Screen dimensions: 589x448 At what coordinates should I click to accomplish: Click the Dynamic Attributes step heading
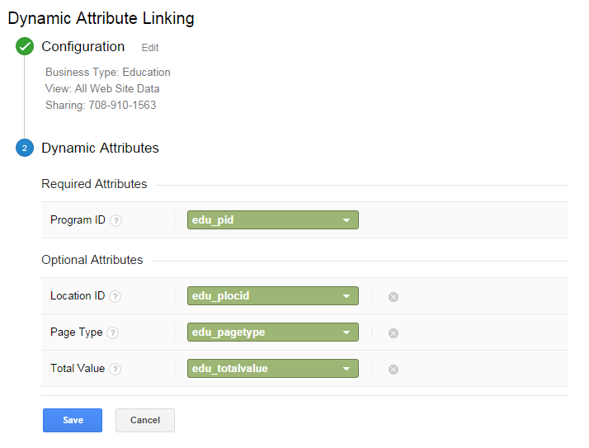tap(100, 149)
